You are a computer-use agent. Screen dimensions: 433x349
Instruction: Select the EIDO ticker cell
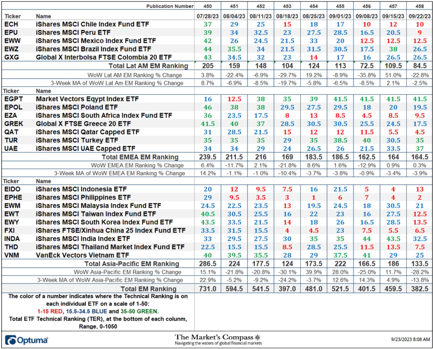pyautogui.click(x=12, y=189)
